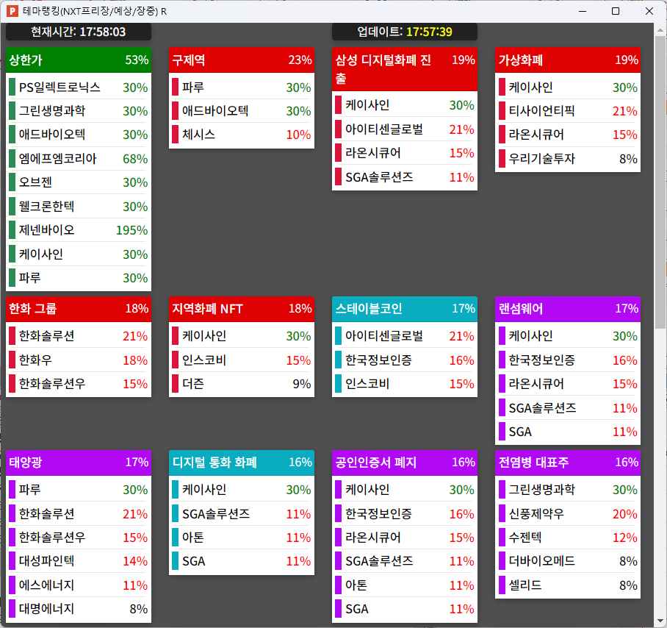The height and width of the screenshot is (628, 667).
Task: Select the 신풍제약우 stock row
Action: (568, 513)
